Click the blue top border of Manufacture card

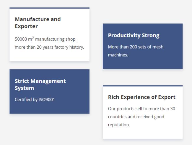pos(49,8)
